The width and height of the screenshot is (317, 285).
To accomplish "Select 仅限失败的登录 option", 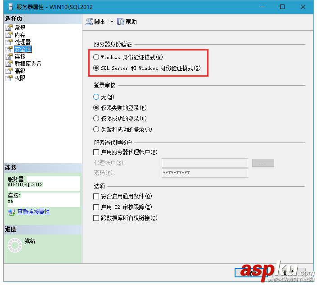I will click(96, 108).
